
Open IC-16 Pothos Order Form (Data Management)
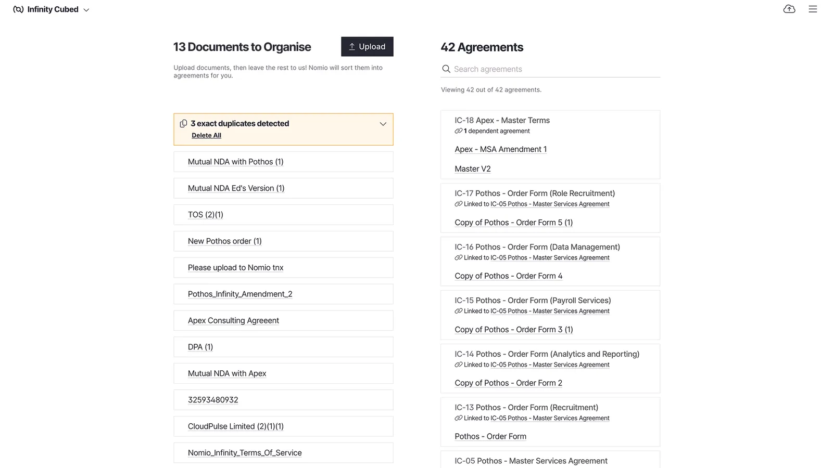(537, 247)
